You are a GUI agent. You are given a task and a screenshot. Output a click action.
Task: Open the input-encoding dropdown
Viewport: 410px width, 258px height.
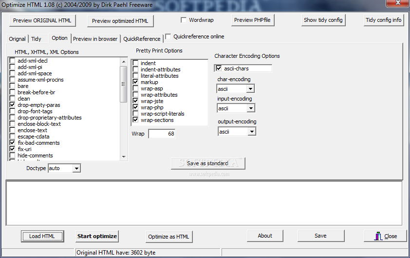pyautogui.click(x=251, y=108)
